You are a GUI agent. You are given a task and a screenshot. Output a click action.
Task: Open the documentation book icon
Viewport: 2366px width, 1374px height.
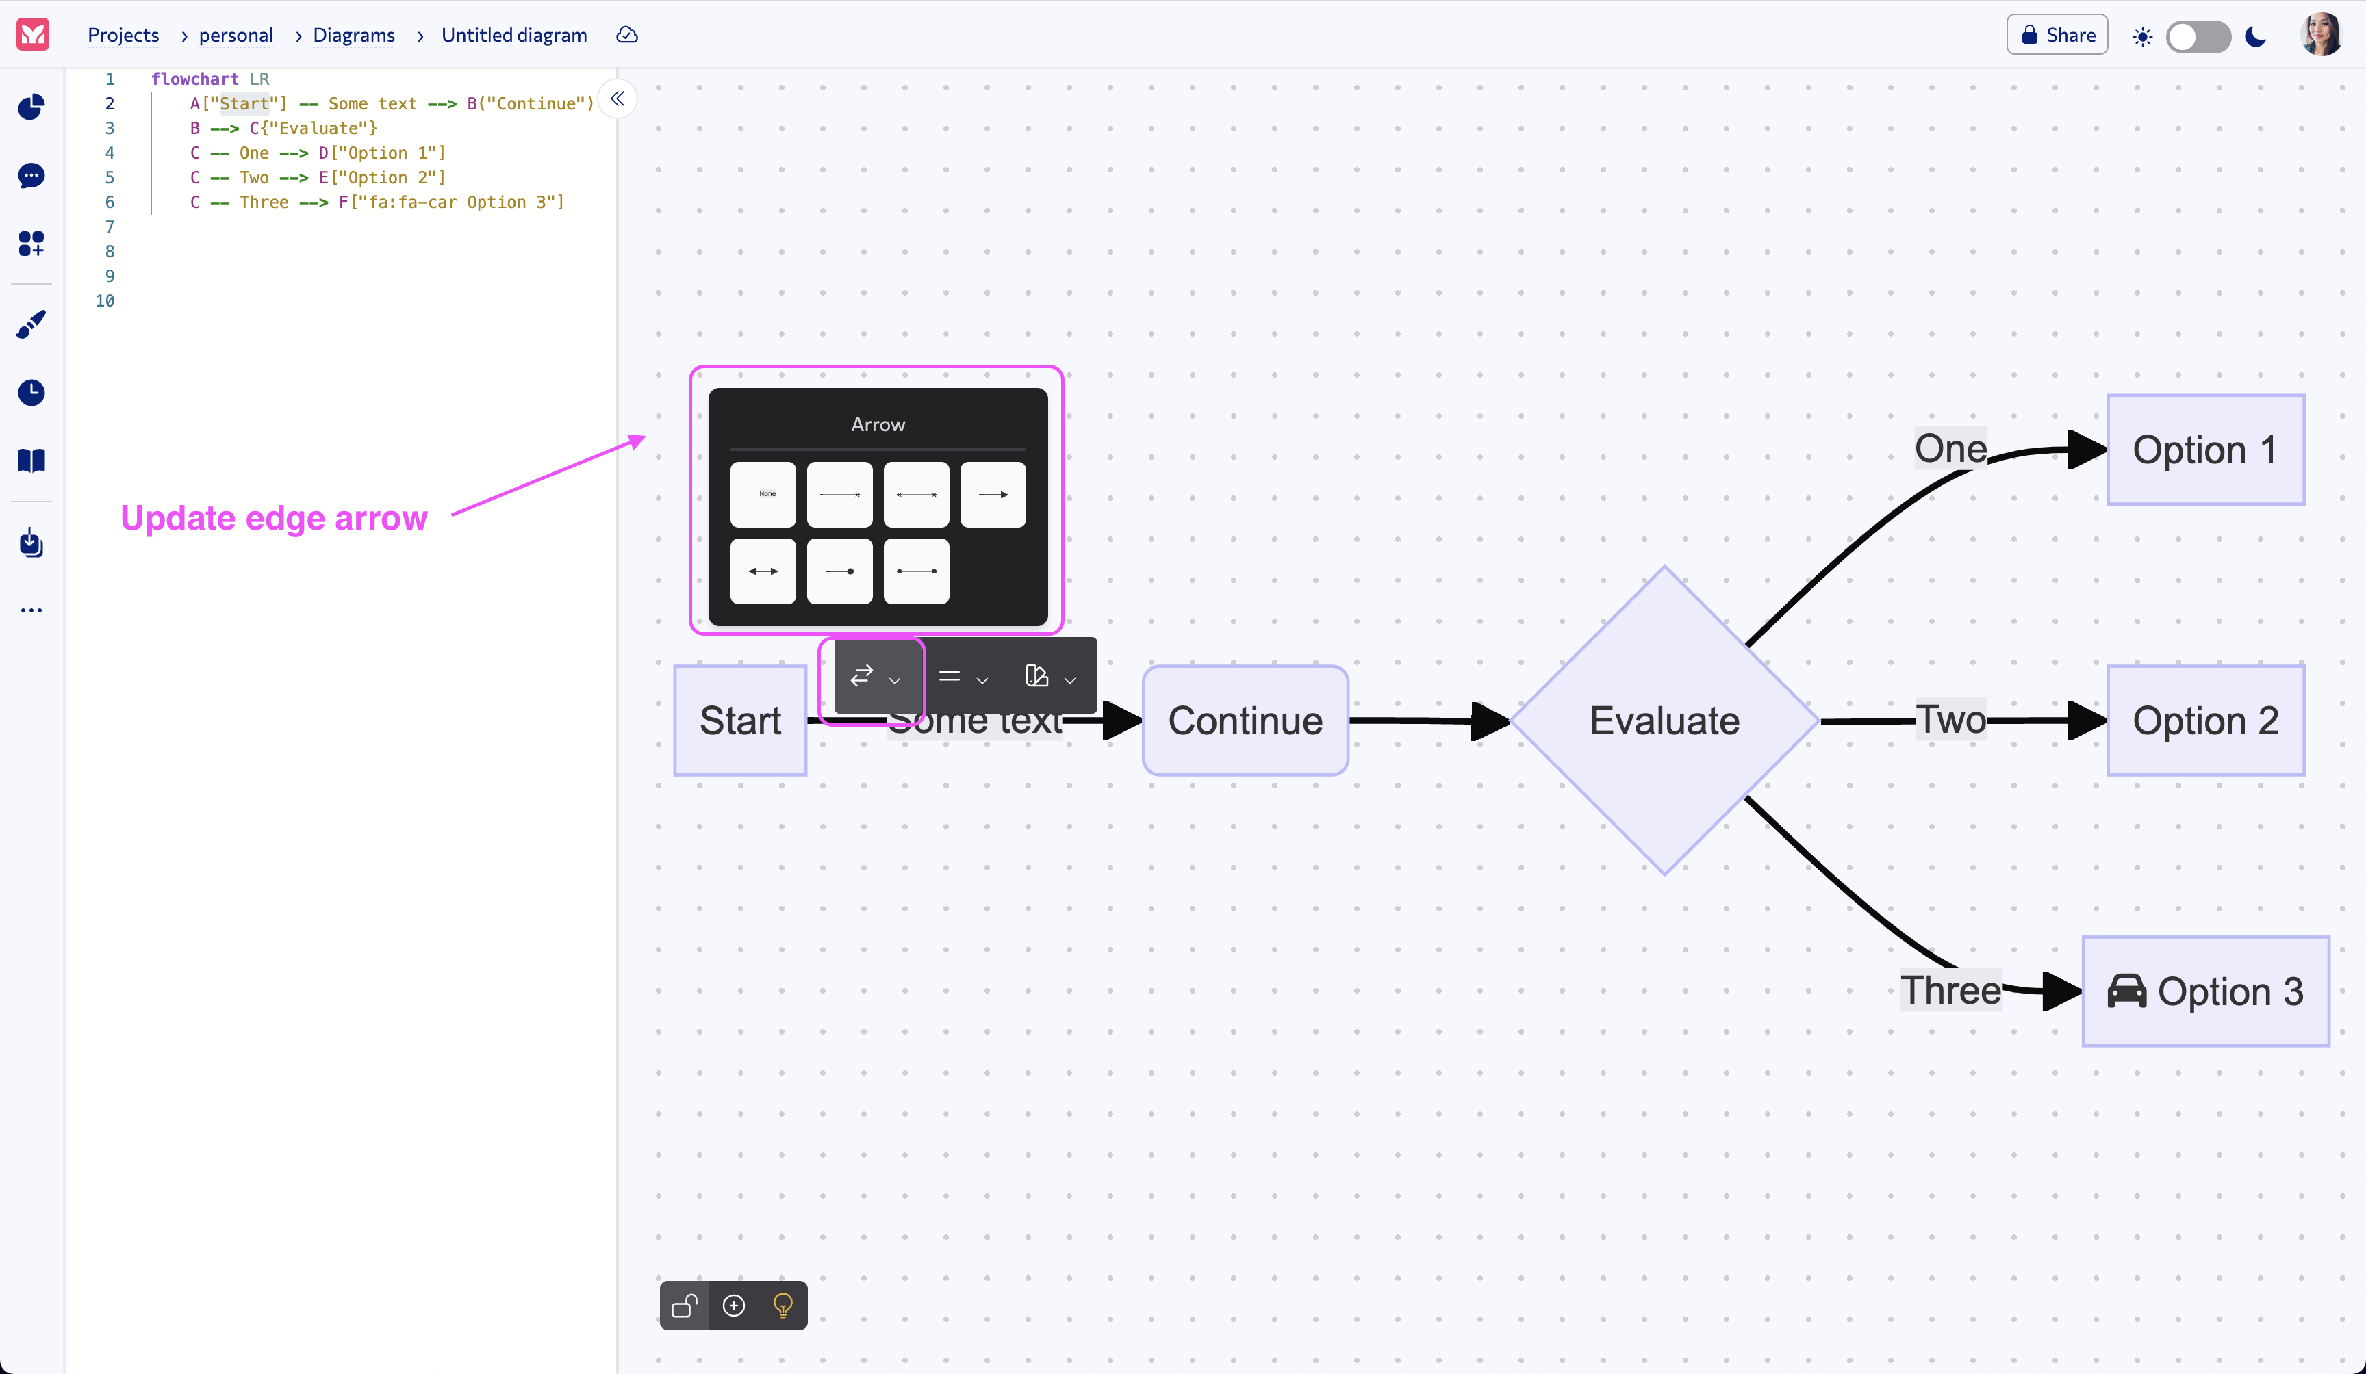[x=31, y=460]
